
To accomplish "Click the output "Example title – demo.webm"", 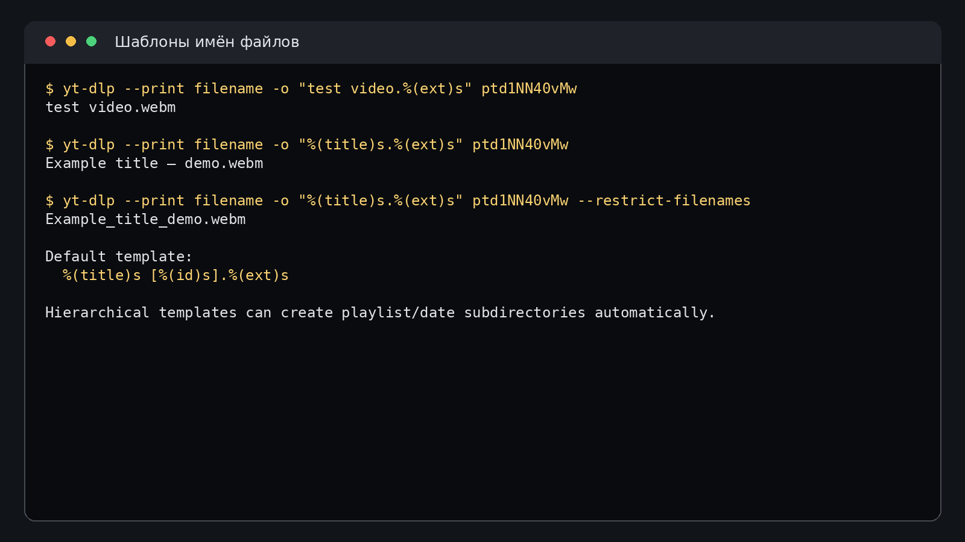I will [154, 163].
